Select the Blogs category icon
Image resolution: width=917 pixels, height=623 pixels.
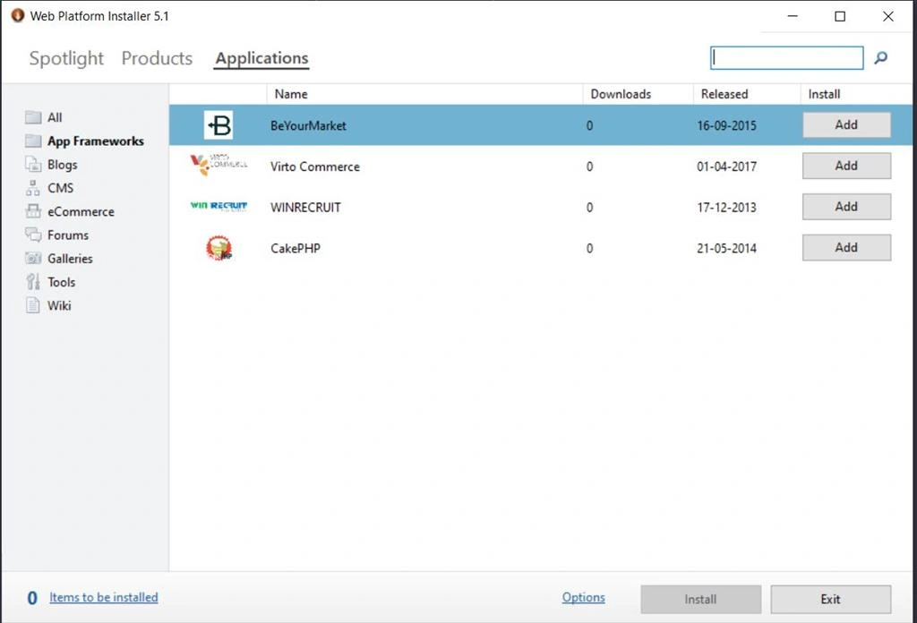point(33,164)
